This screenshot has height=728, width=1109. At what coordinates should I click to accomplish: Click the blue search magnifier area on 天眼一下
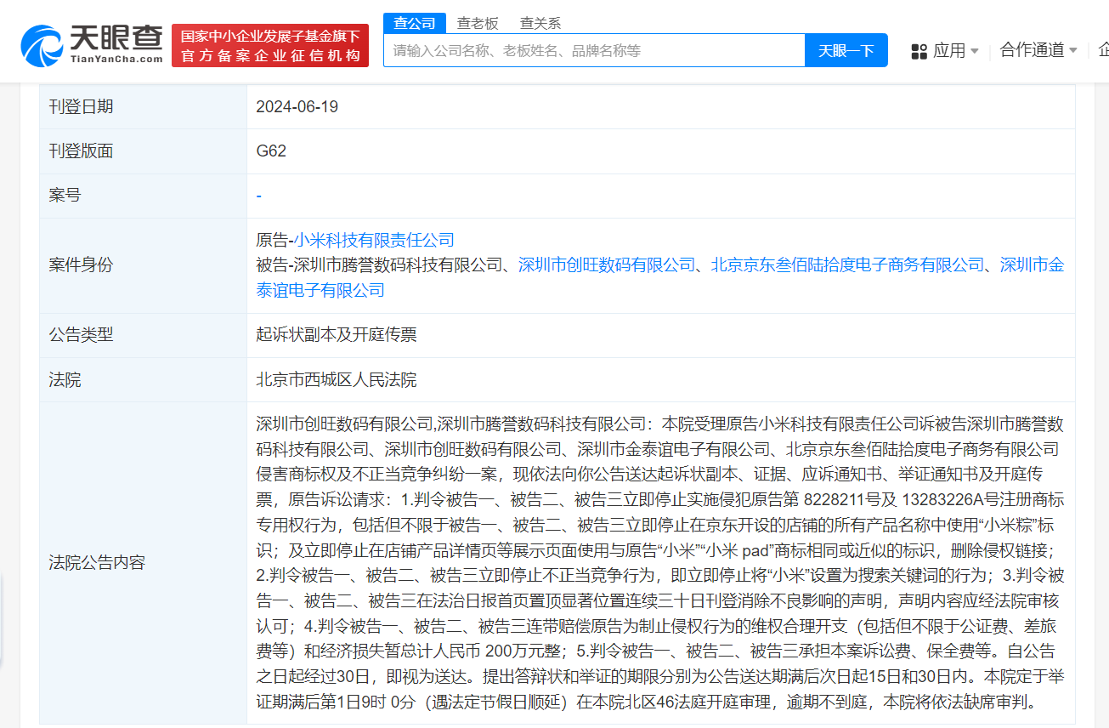pos(846,50)
